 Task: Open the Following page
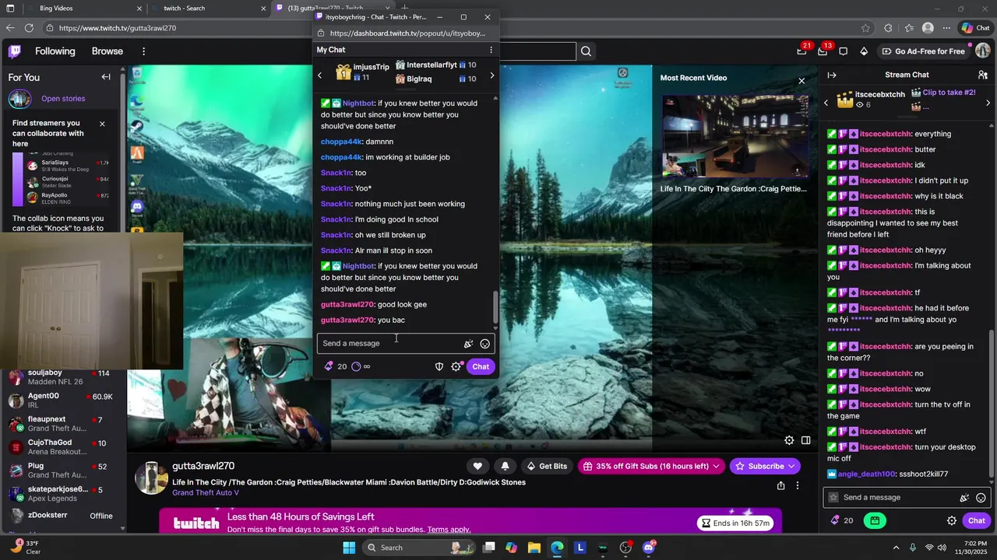click(x=55, y=51)
